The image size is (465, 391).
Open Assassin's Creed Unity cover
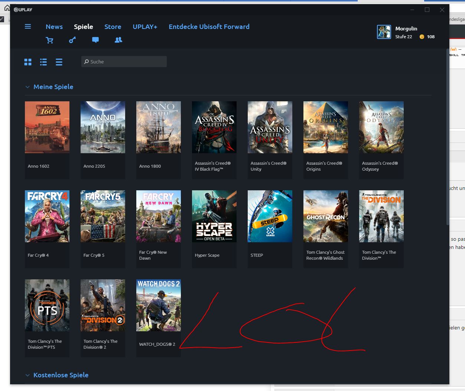coord(270,127)
